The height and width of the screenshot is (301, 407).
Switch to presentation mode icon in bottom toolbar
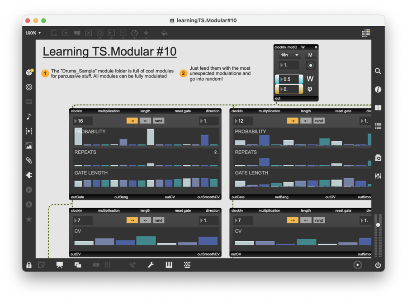tap(59, 265)
